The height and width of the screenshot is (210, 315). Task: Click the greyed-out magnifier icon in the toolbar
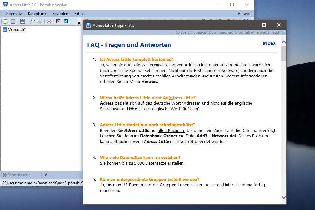coord(40,21)
